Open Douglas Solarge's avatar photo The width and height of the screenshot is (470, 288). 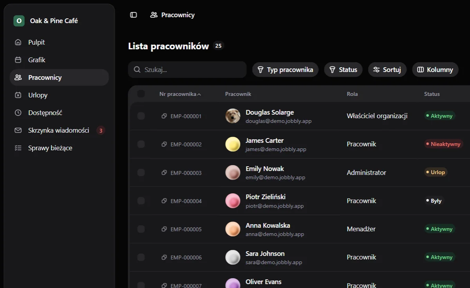233,116
